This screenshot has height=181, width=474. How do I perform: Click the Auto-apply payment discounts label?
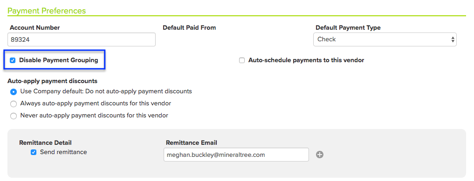click(x=53, y=81)
